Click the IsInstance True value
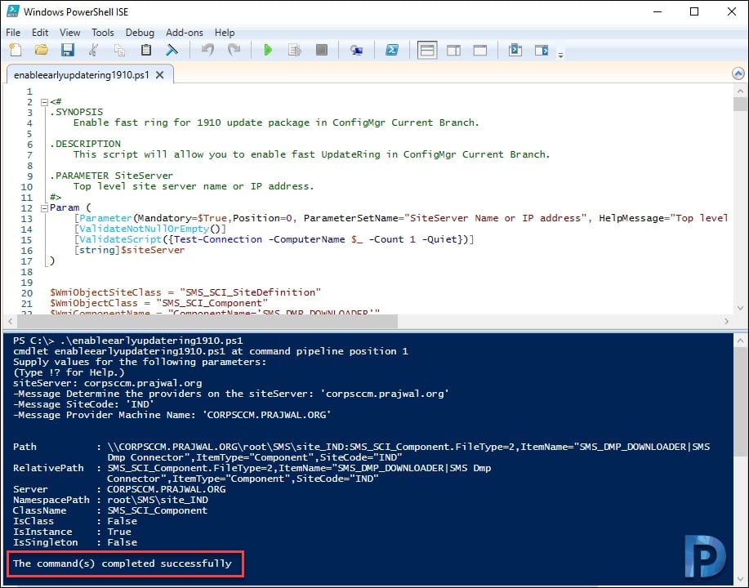Screen dimensions: 749x588 (x=119, y=532)
